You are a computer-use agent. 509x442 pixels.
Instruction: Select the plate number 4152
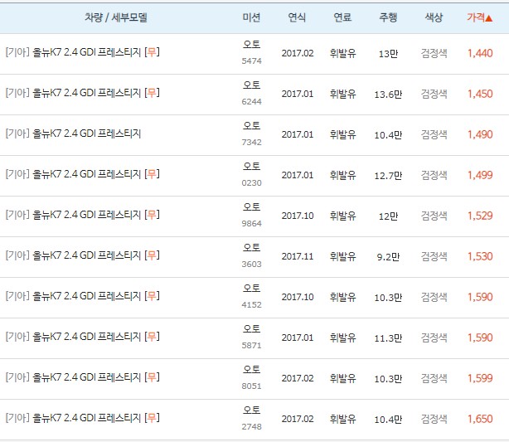[251, 304]
